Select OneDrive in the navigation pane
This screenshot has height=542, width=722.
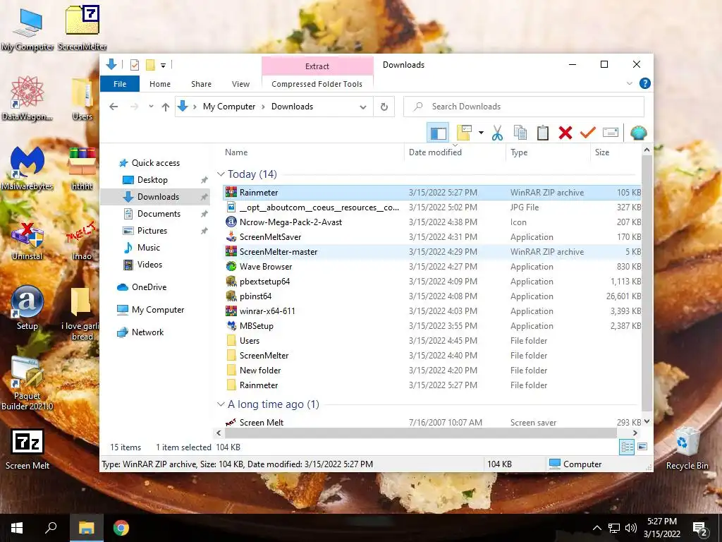[149, 287]
